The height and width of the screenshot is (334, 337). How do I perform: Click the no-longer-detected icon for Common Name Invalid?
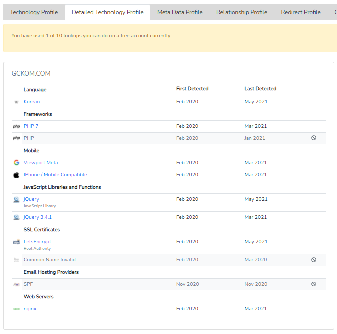click(x=314, y=260)
